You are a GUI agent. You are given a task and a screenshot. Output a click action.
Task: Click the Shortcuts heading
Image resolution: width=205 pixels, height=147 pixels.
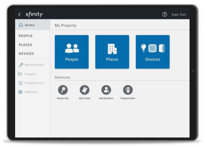point(63,78)
